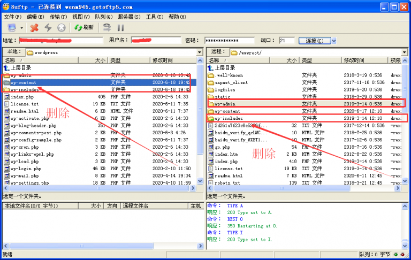Screen dimensions: 411x260
Task: Open the 文件(F) menu
Action: click(x=12, y=17)
